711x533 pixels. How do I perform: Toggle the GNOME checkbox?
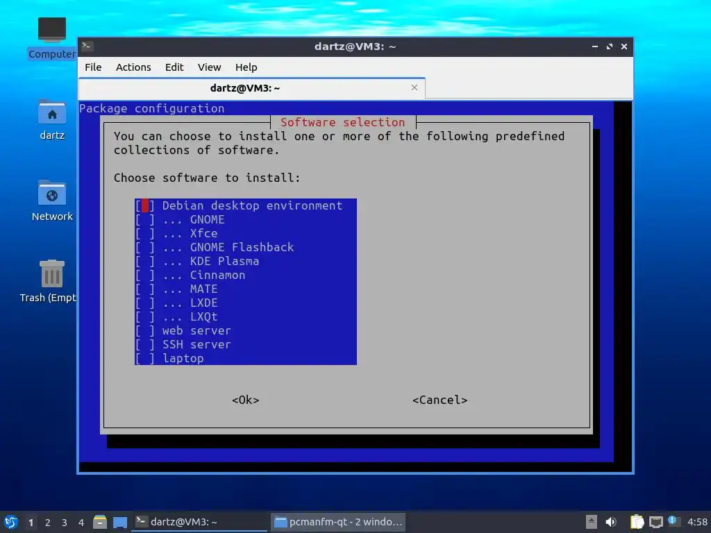(x=145, y=220)
